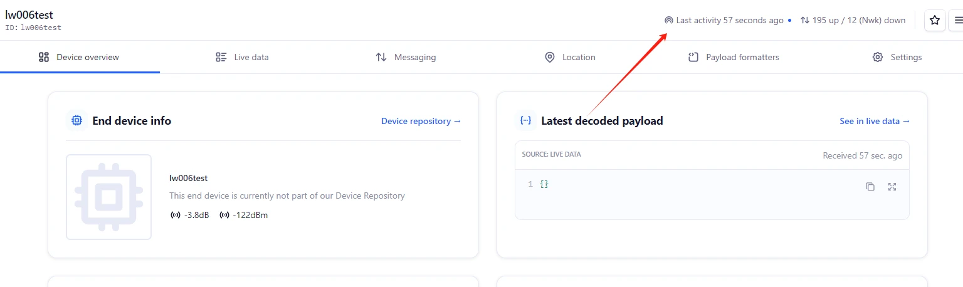Viewport: 963px width, 287px height.
Task: Bookmark device with the star button
Action: coord(935,21)
